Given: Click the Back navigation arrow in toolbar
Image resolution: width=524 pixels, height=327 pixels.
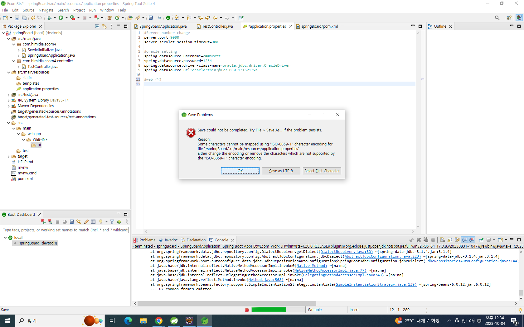Looking at the screenshot, I should click(x=215, y=18).
